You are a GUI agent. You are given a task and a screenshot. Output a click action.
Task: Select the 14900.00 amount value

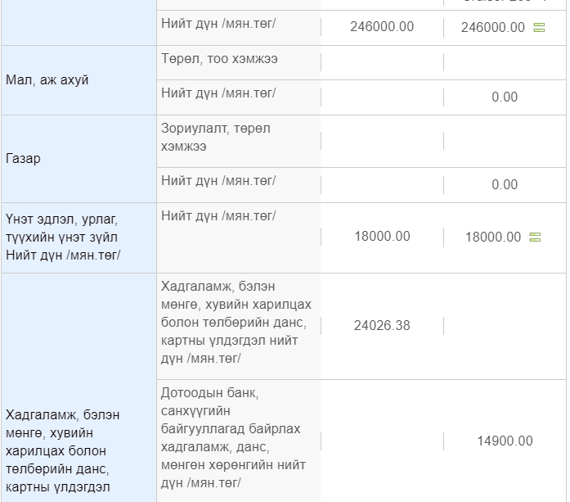point(505,441)
